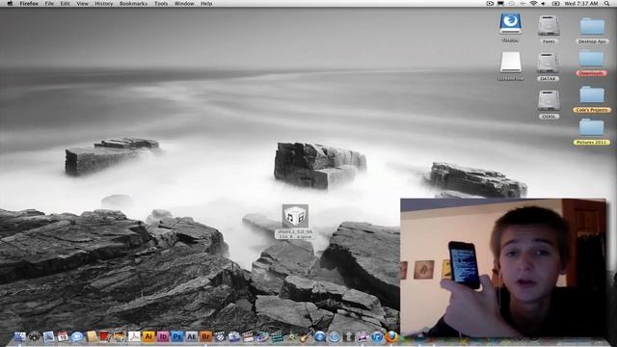Open the Bookmarks menu
Image resolution: width=617 pixels, height=347 pixels.
coord(133,4)
